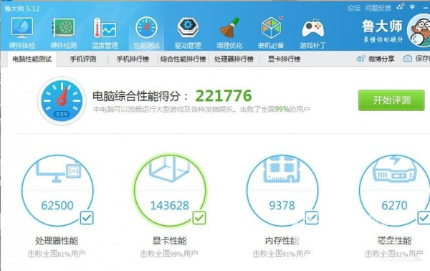
Task: Toggle the 磁盘性能 checkbox
Action: pos(424,218)
